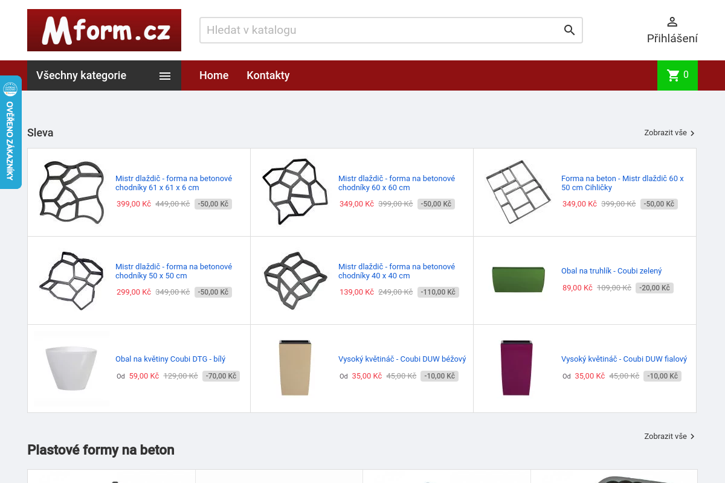Click the beige tall planter thumbnail
The height and width of the screenshot is (483, 725).
click(x=295, y=368)
